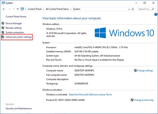Close the System window
158x114 pixels.
pyautogui.click(x=153, y=3)
